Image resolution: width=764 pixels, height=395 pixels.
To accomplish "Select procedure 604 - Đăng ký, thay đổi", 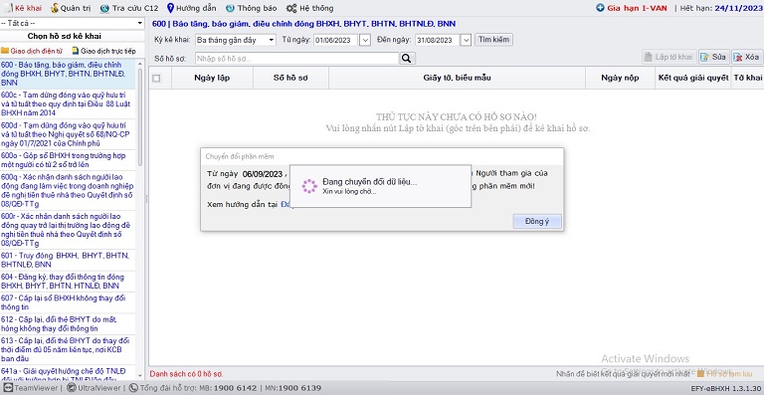I will point(68,282).
